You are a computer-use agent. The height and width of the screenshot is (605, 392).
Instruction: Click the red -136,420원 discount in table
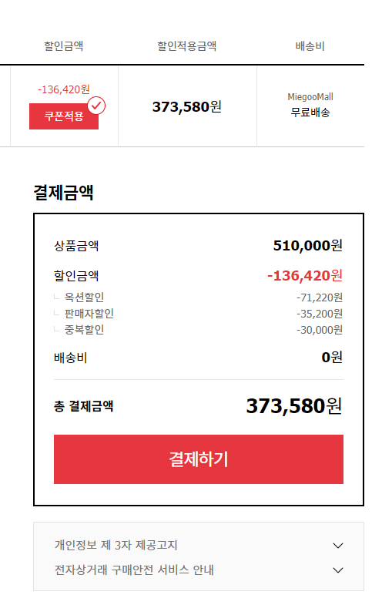pyautogui.click(x=64, y=89)
